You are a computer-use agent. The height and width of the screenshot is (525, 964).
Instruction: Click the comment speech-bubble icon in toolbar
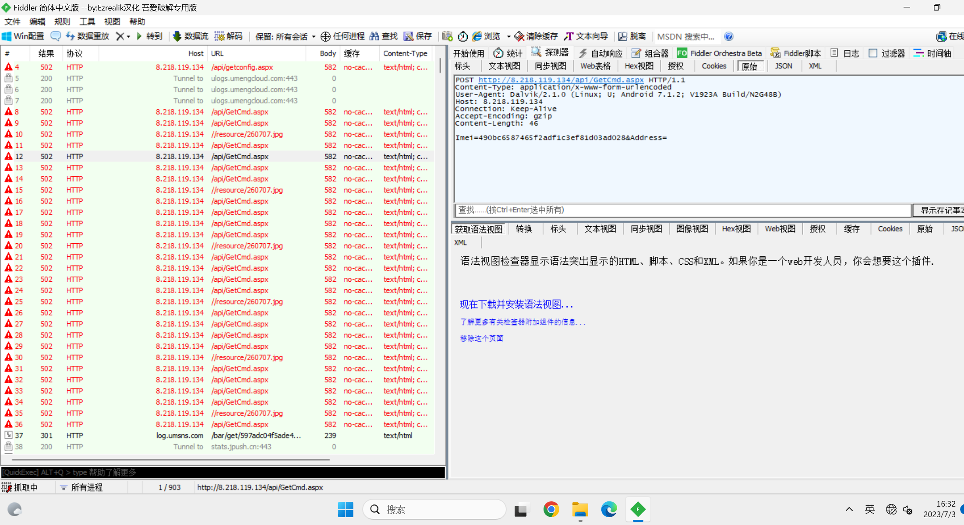pos(56,36)
